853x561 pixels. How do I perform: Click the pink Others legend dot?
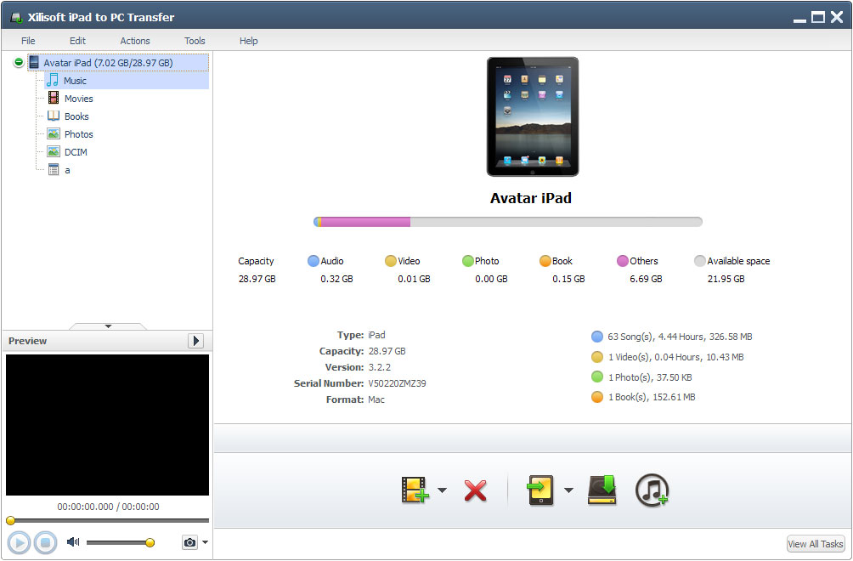click(623, 261)
